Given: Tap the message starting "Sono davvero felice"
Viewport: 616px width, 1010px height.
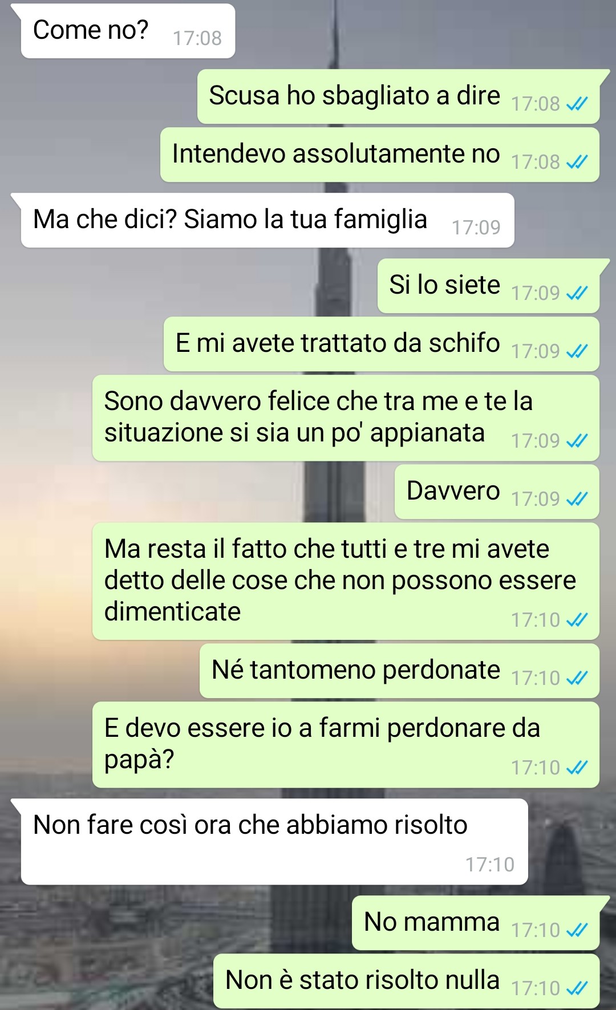Looking at the screenshot, I should pos(346,418).
